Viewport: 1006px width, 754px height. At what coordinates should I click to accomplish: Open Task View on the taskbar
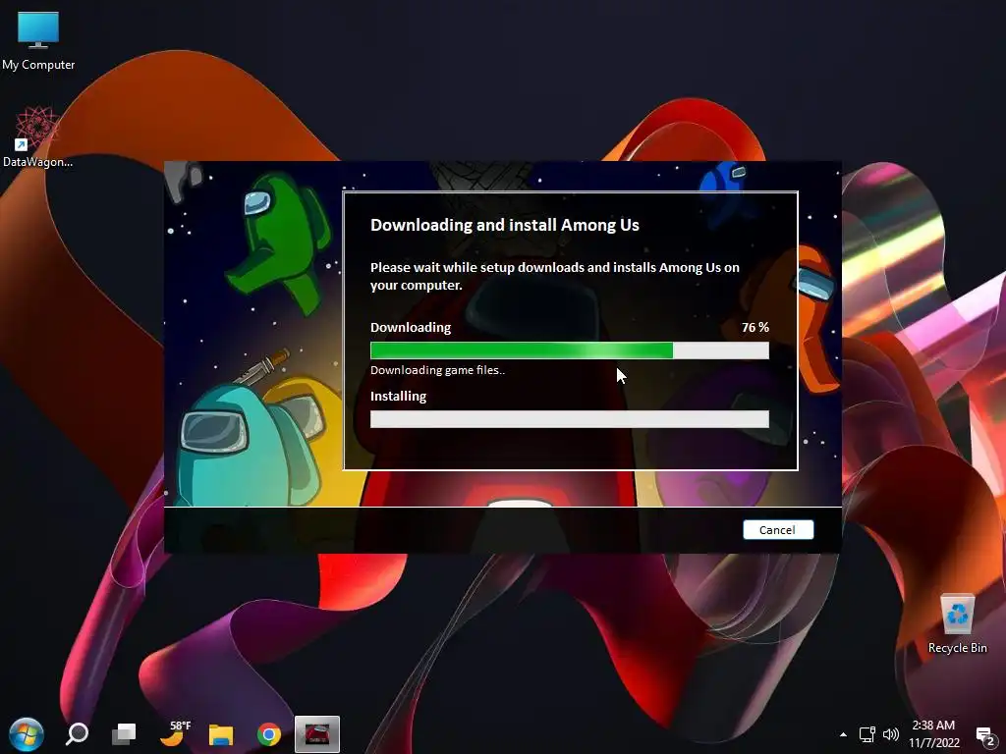point(124,734)
